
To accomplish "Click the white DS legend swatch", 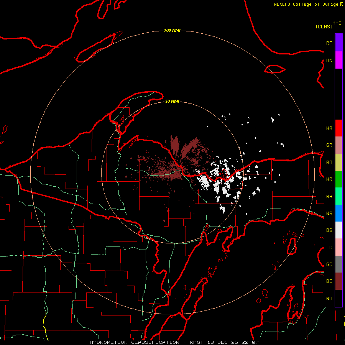I will [x=338, y=230].
